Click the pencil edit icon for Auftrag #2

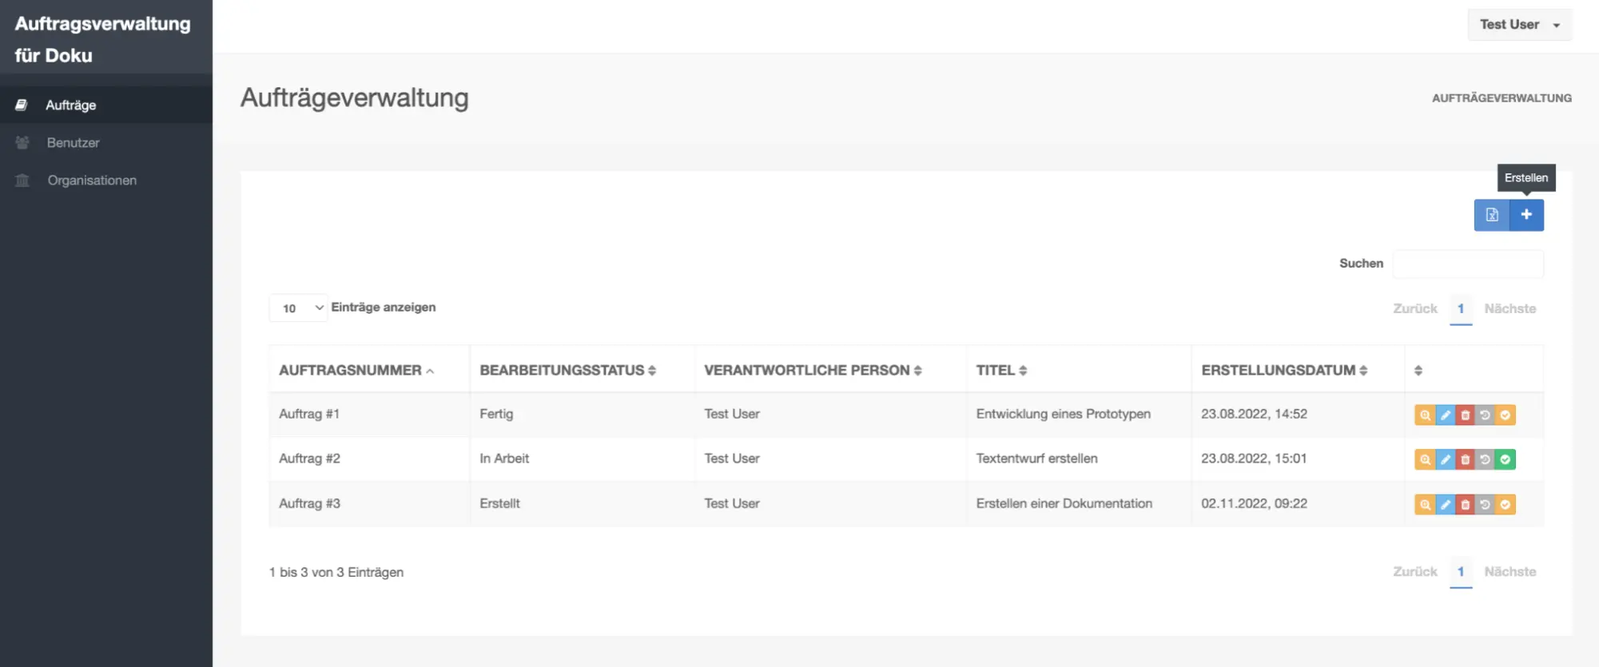point(1445,460)
